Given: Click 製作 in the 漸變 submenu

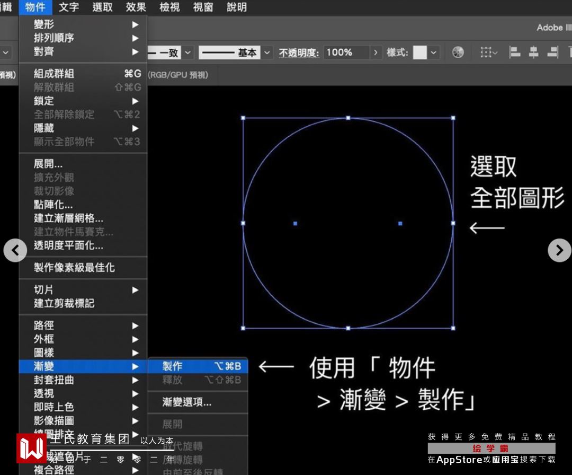Looking at the screenshot, I should 198,366.
